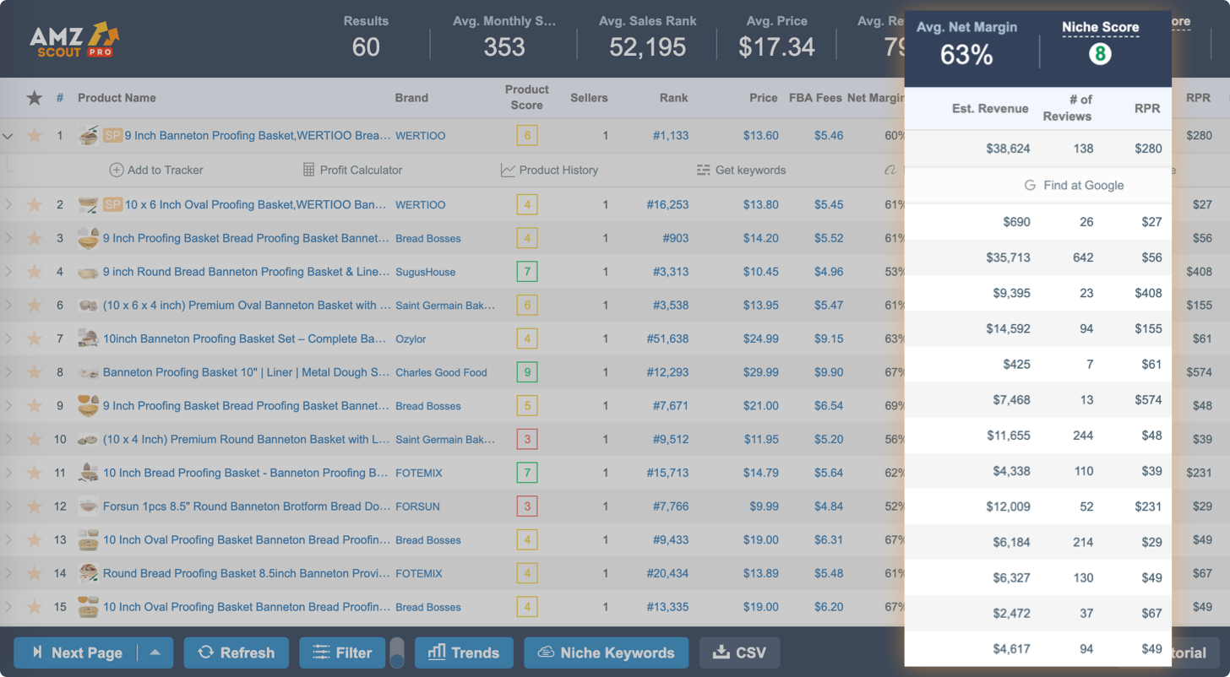Click the AMZ Scout Pro logo
Screen dimensions: 1230x677
(74, 40)
